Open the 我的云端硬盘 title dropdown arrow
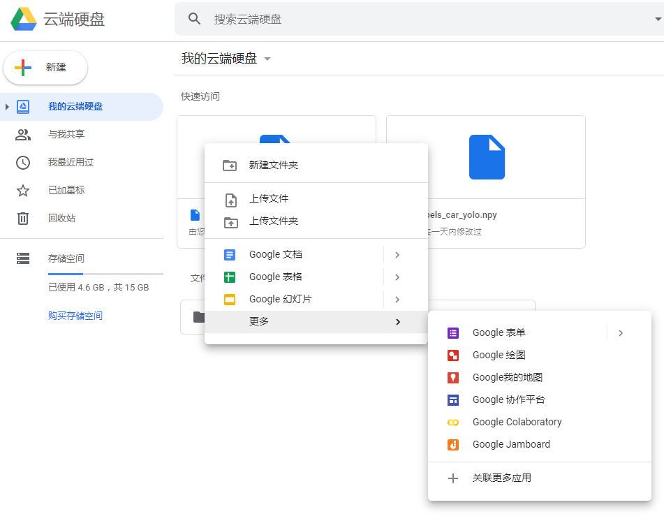This screenshot has height=521, width=664. click(267, 59)
